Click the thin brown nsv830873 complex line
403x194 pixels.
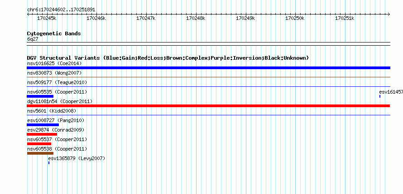click(x=208, y=77)
